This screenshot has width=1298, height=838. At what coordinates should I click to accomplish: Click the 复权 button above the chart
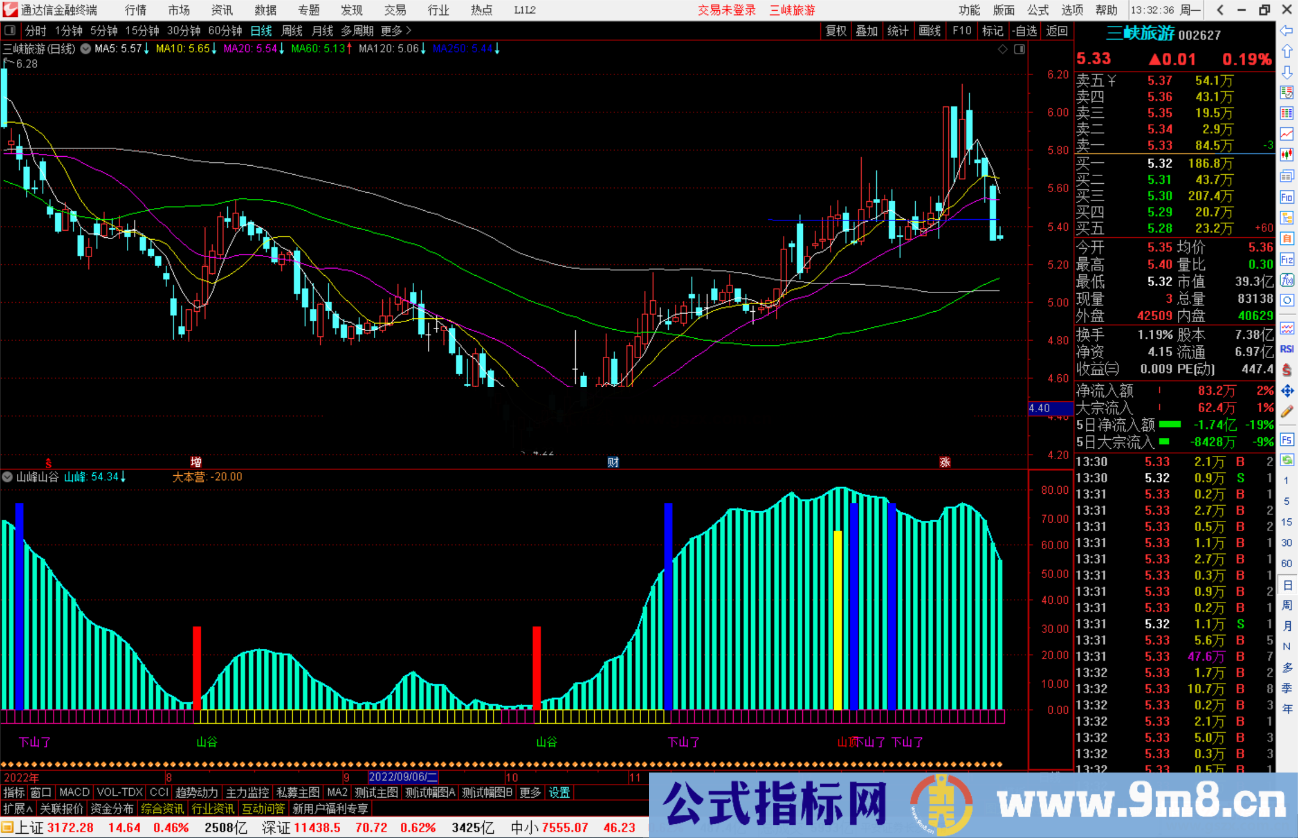pos(835,31)
